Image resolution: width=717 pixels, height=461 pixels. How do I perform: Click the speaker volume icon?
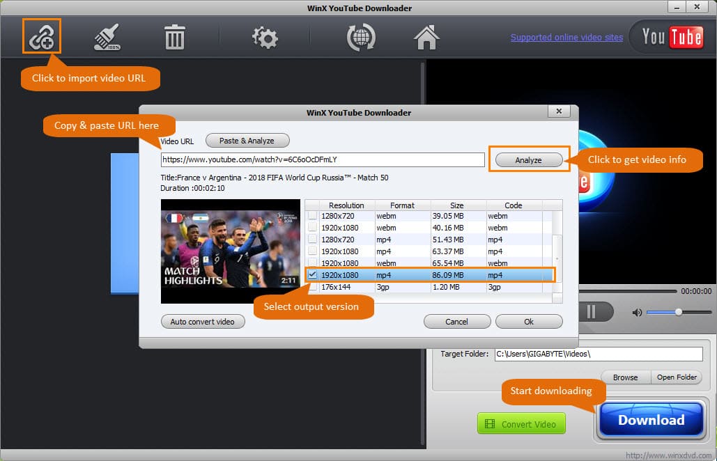point(637,313)
